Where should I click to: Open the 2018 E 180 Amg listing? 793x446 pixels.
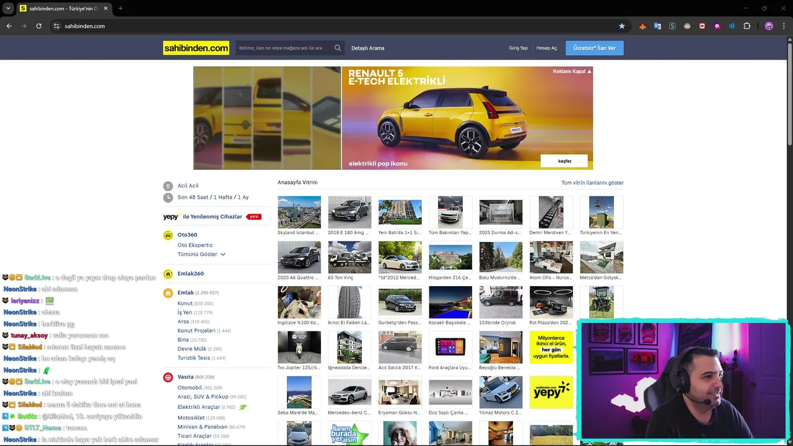tap(349, 212)
